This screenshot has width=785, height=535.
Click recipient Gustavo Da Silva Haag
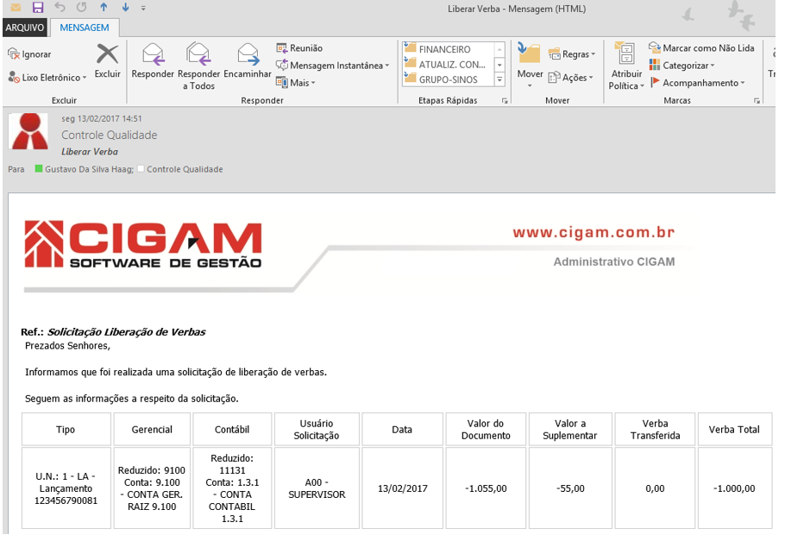coord(89,169)
